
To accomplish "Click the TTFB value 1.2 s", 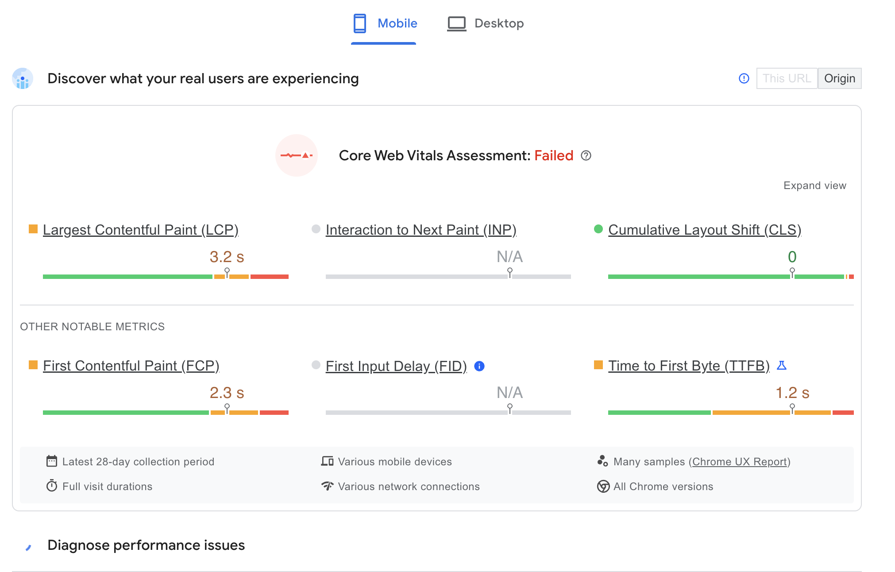I will click(792, 393).
